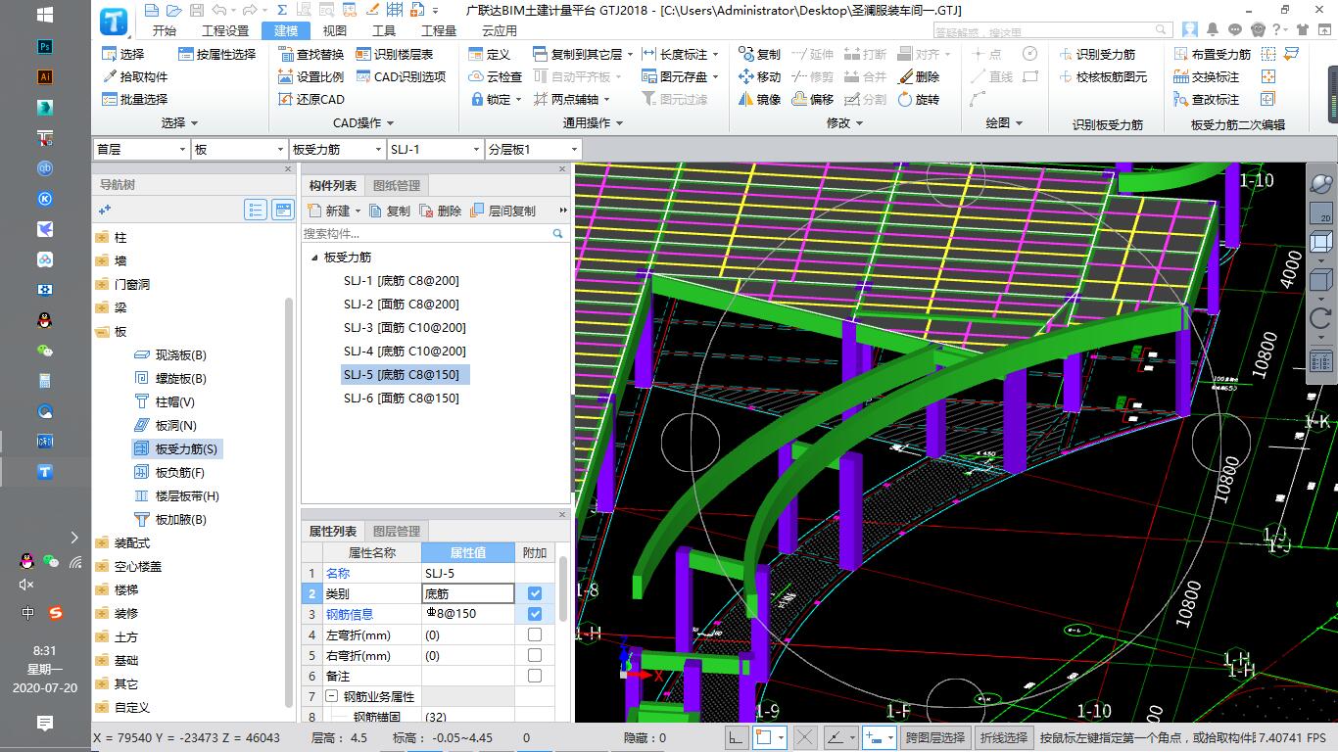Screen dimensions: 1338x752
Task: Click the 布置受力筋 tool
Action: coord(1213,54)
